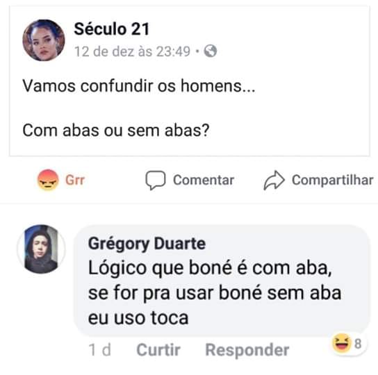The image size is (378, 375).
Task: Click the comment's 1 d timestamp
Action: [x=100, y=350]
